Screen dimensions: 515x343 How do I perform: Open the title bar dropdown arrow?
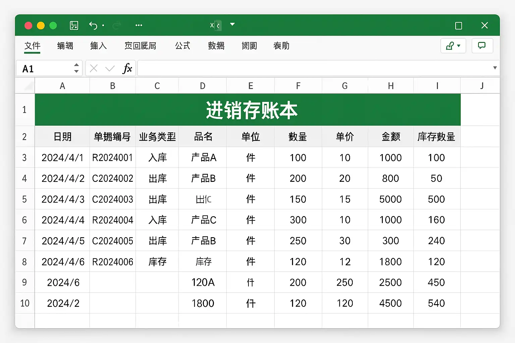(x=232, y=24)
